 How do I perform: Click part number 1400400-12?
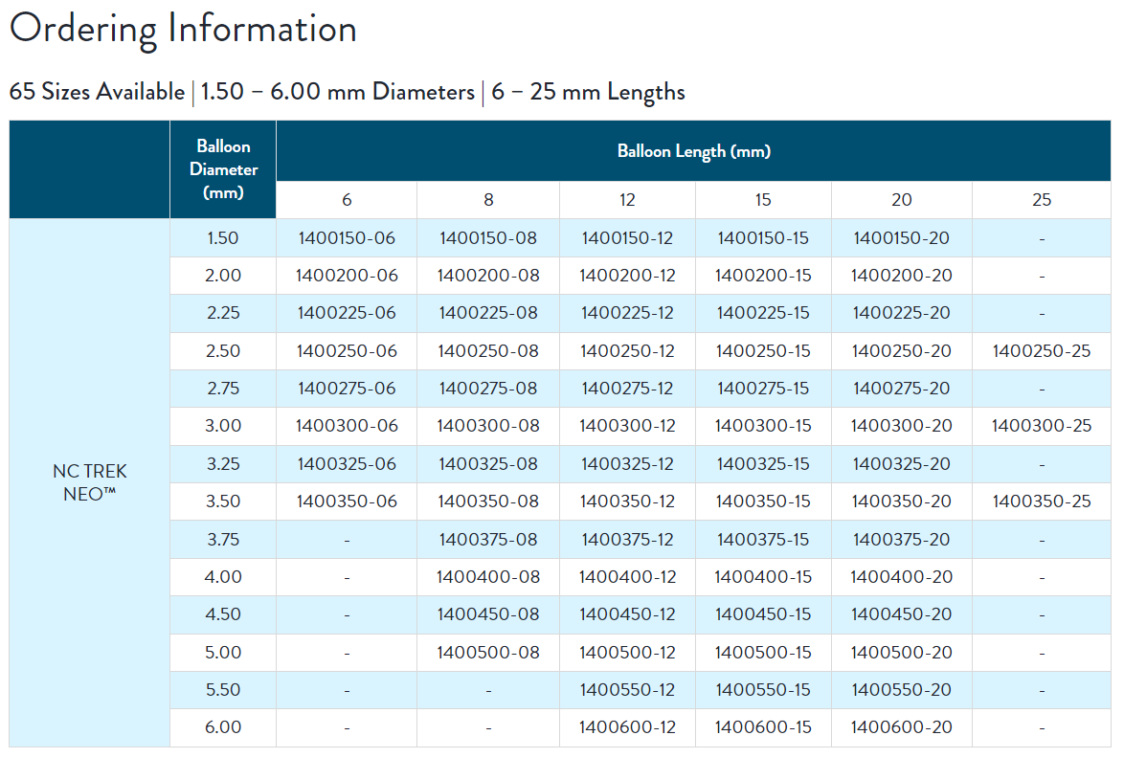pyautogui.click(x=627, y=577)
